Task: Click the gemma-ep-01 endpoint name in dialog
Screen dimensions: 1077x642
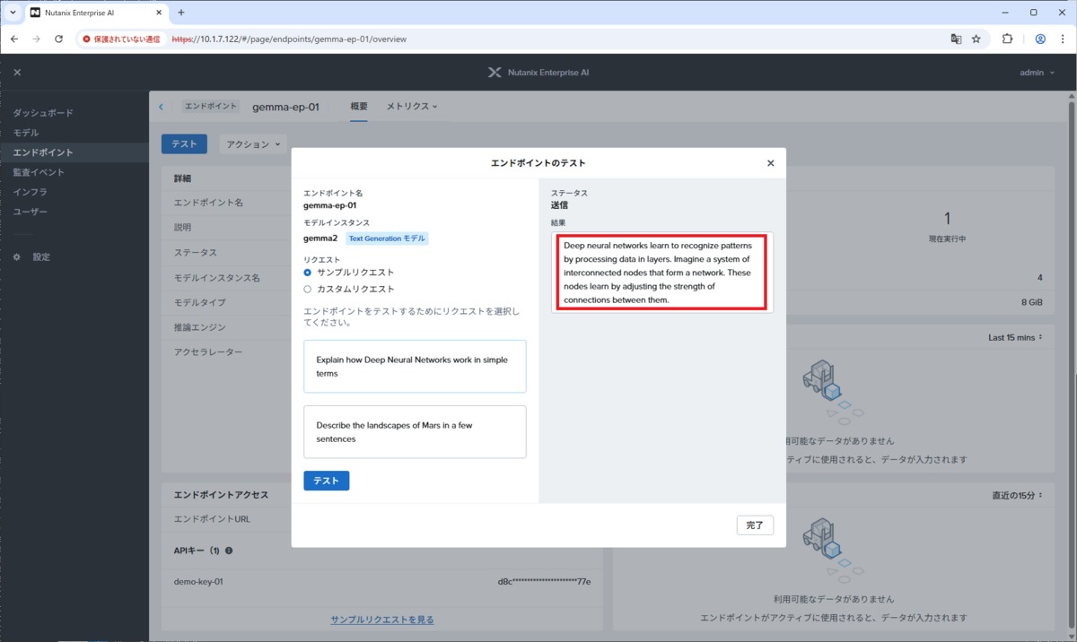Action: pos(330,205)
